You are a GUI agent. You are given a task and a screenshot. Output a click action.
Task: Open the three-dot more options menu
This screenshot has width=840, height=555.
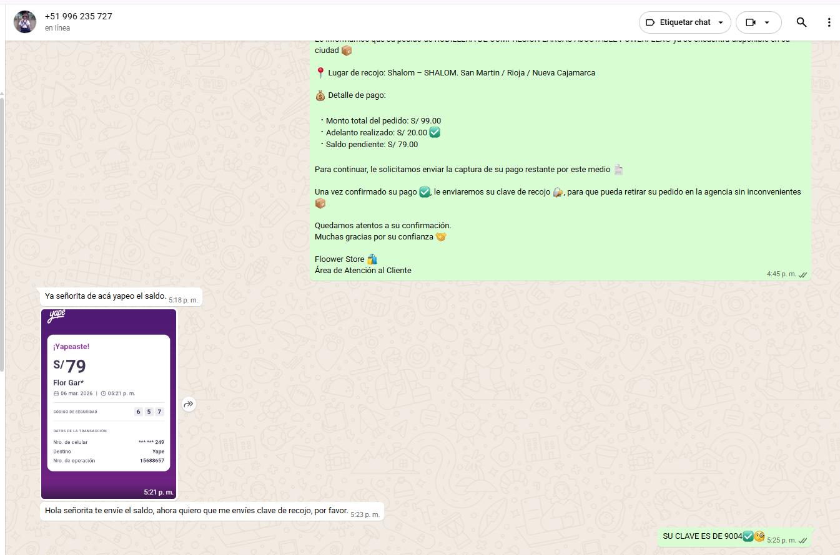coord(829,22)
